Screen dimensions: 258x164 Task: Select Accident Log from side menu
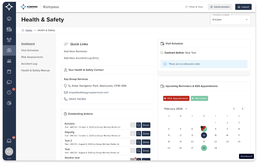[x=29, y=64]
